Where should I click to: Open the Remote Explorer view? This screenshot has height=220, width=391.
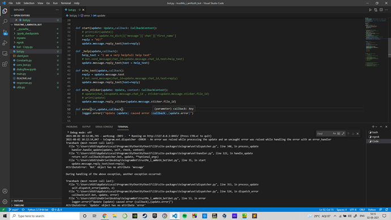click(x=5, y=54)
